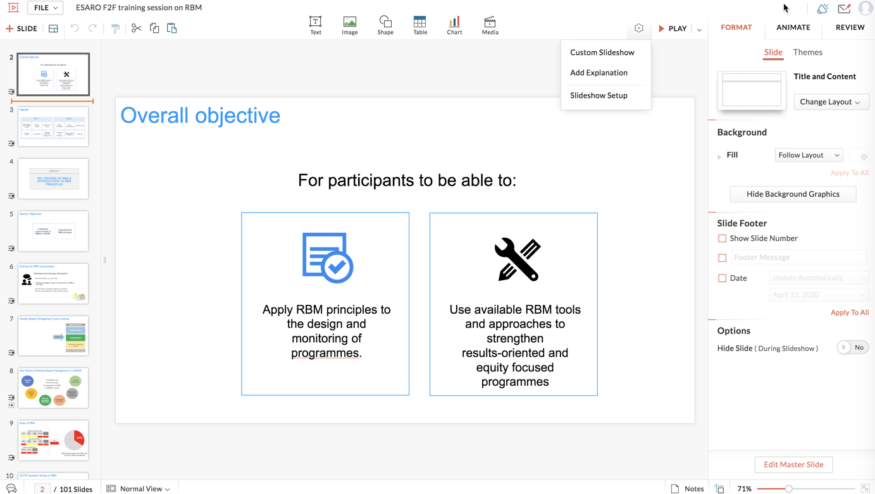Expand the Fill section triangle
This screenshot has height=494, width=875.
coord(719,156)
